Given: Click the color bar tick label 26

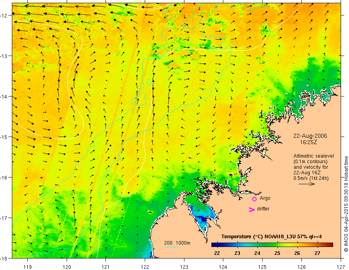Looking at the screenshot, I should click(297, 253).
